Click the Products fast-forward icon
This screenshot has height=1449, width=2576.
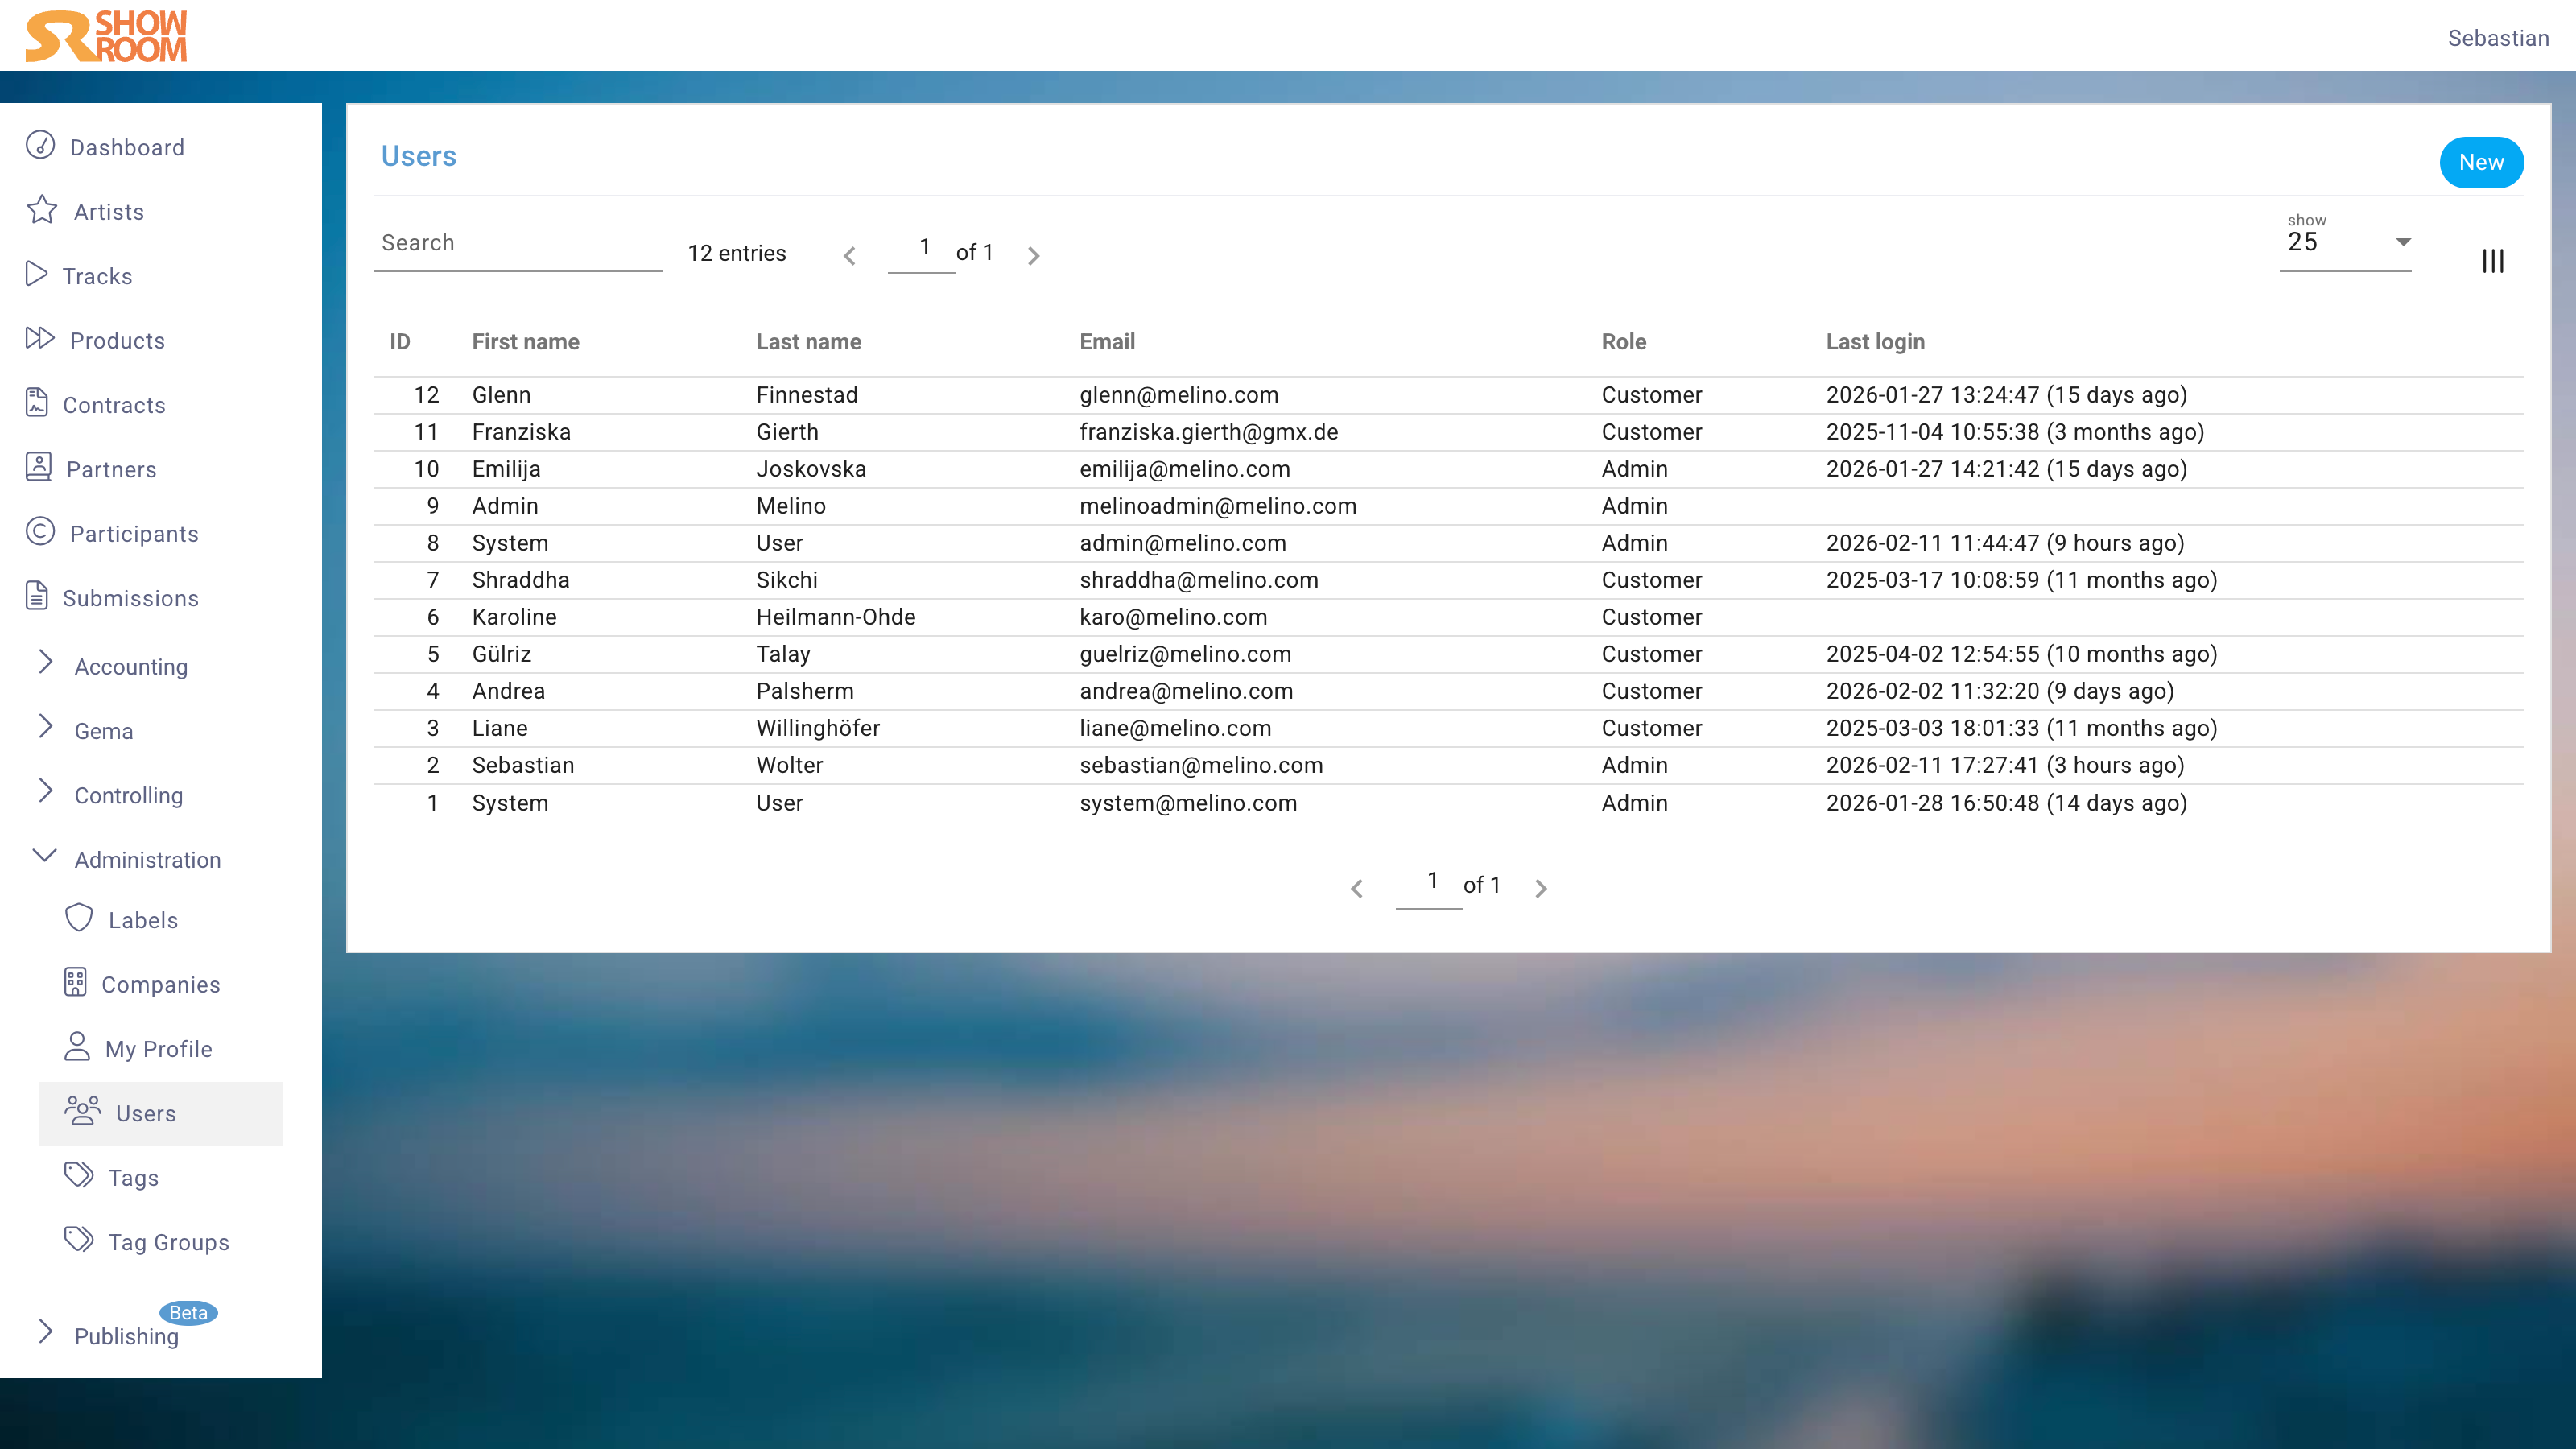click(40, 339)
